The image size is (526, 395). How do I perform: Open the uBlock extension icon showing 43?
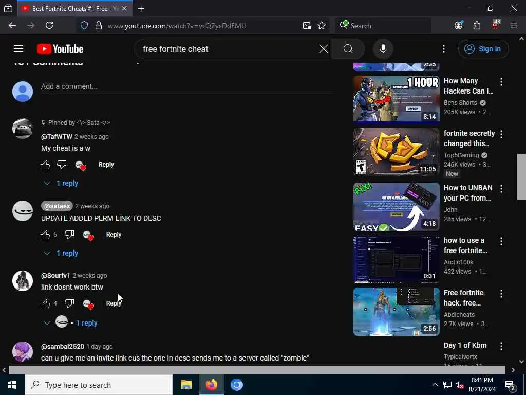[496, 25]
